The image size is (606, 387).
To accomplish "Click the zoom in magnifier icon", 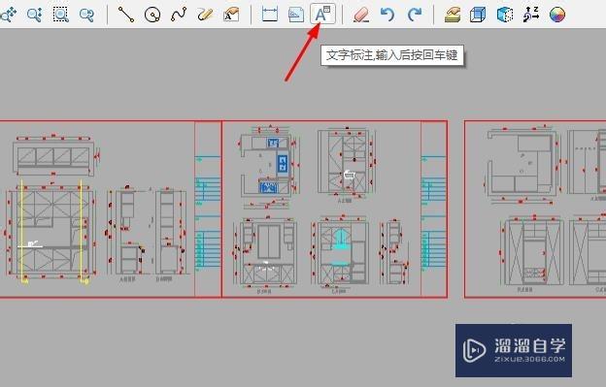I will (x=35, y=15).
